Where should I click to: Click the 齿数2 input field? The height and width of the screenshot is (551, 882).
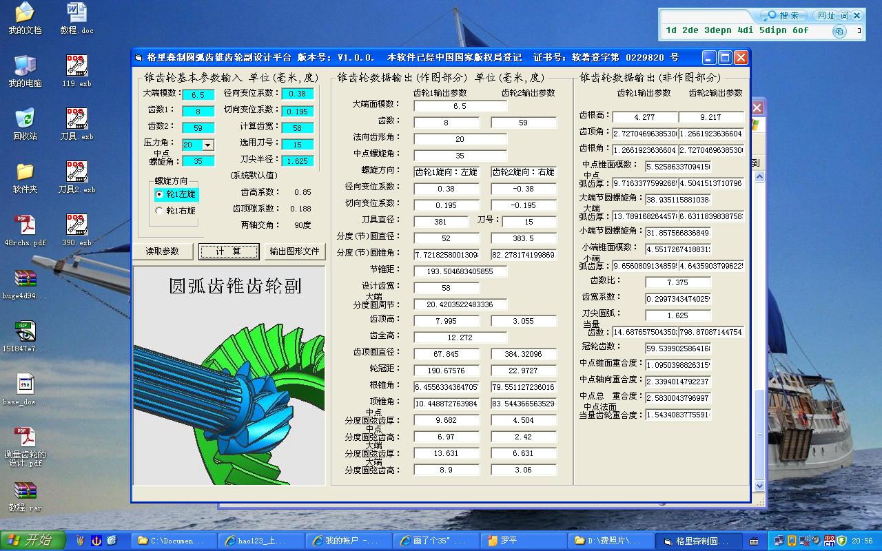[198, 127]
